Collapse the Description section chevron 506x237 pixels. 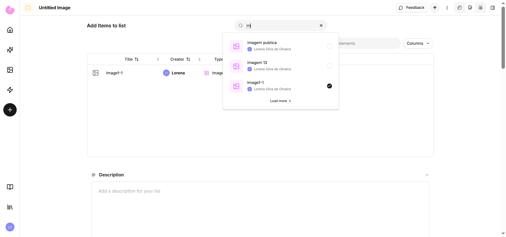427,175
